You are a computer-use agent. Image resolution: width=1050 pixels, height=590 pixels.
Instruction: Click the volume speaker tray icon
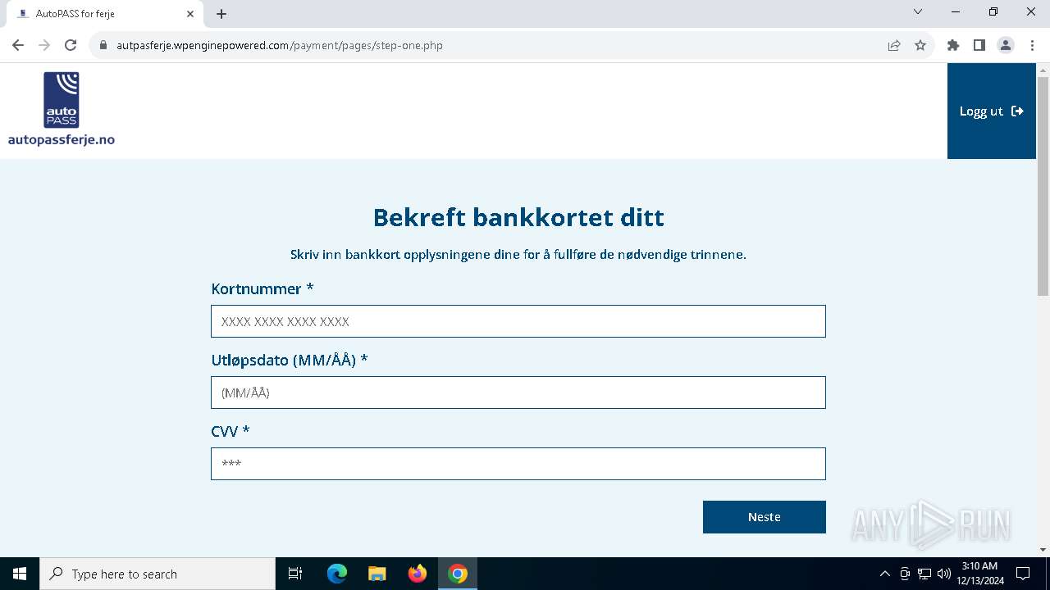(x=944, y=574)
